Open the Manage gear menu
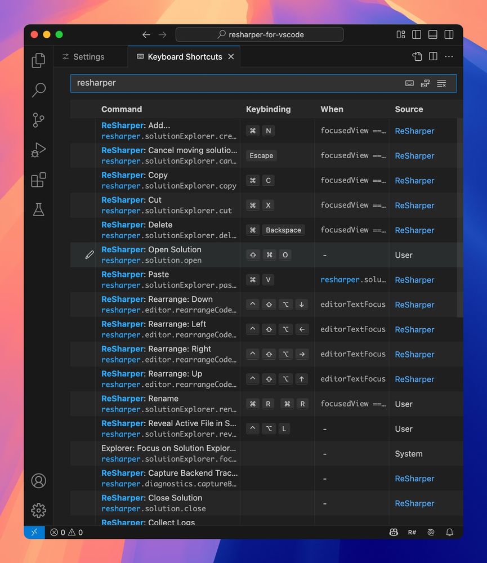Image resolution: width=487 pixels, height=563 pixels. pos(38,510)
